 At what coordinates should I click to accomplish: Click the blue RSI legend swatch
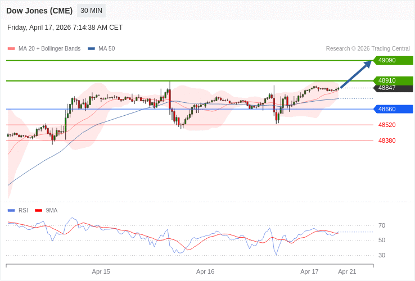11,211
